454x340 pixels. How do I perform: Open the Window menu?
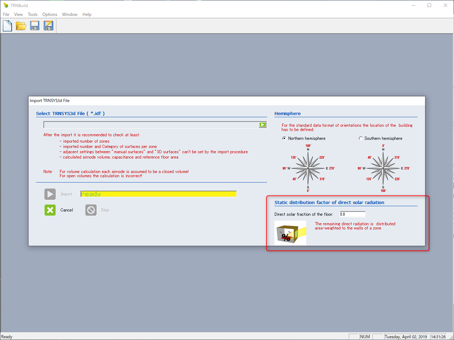tap(70, 14)
